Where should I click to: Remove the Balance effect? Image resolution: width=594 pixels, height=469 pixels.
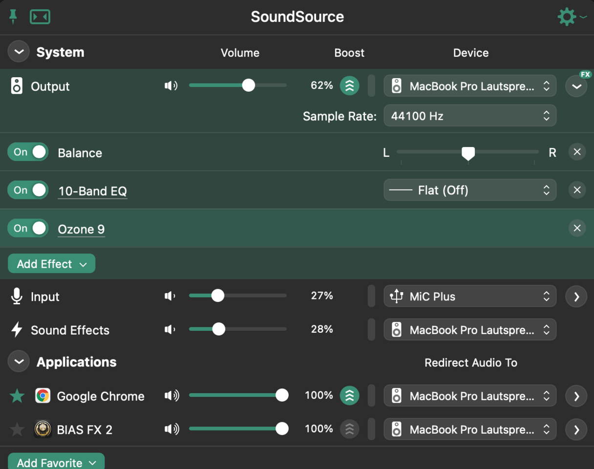(x=577, y=152)
